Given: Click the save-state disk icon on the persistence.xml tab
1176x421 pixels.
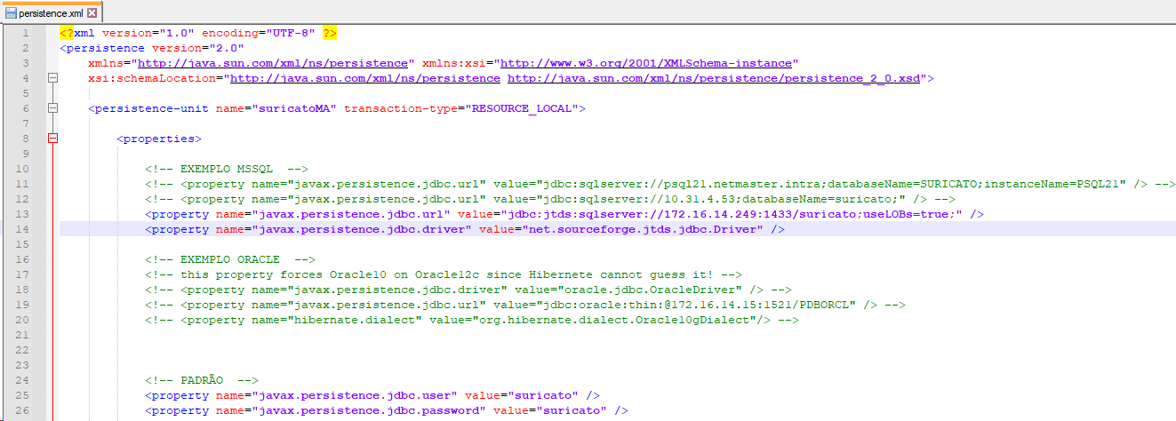Looking at the screenshot, I should (12, 12).
